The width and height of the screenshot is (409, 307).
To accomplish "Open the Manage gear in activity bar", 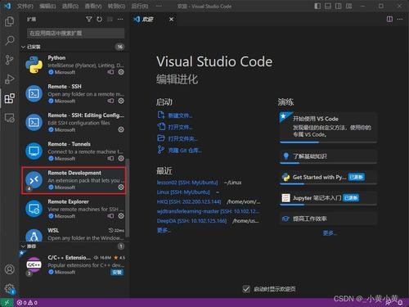I will pyautogui.click(x=10, y=288).
